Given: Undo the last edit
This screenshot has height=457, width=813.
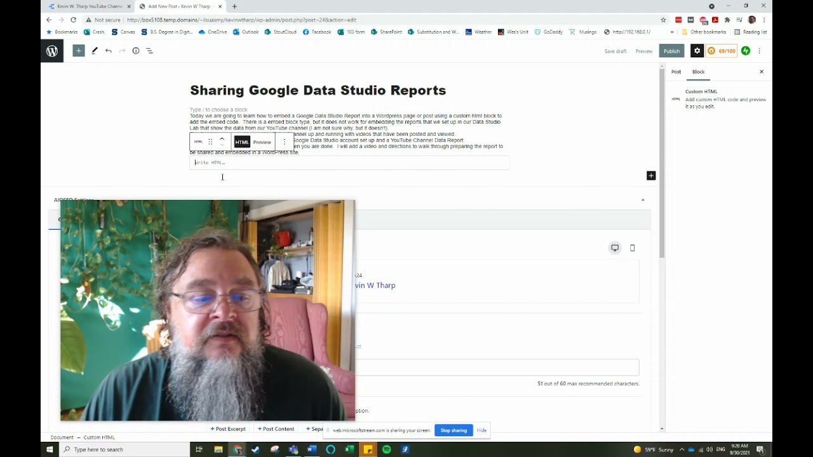Looking at the screenshot, I should 109,51.
